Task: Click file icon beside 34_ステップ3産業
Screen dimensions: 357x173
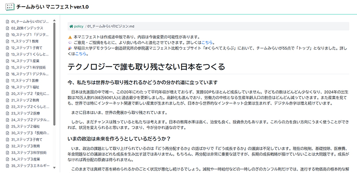Action: click(x=7, y=159)
